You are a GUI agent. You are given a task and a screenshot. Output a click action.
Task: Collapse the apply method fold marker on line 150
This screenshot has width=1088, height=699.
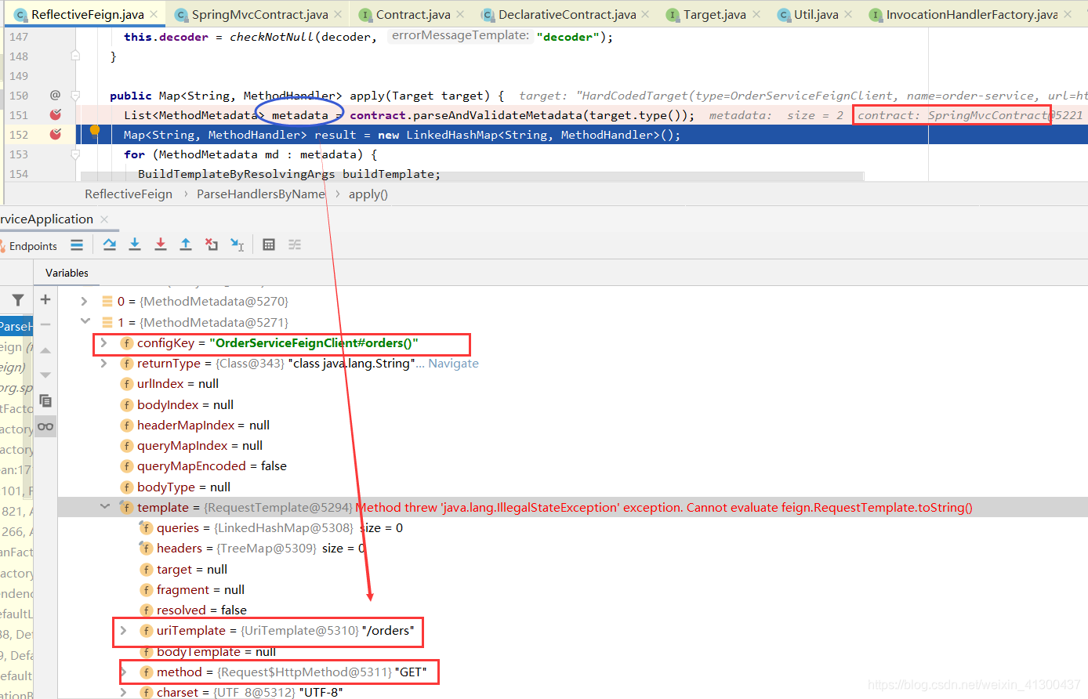click(x=76, y=96)
